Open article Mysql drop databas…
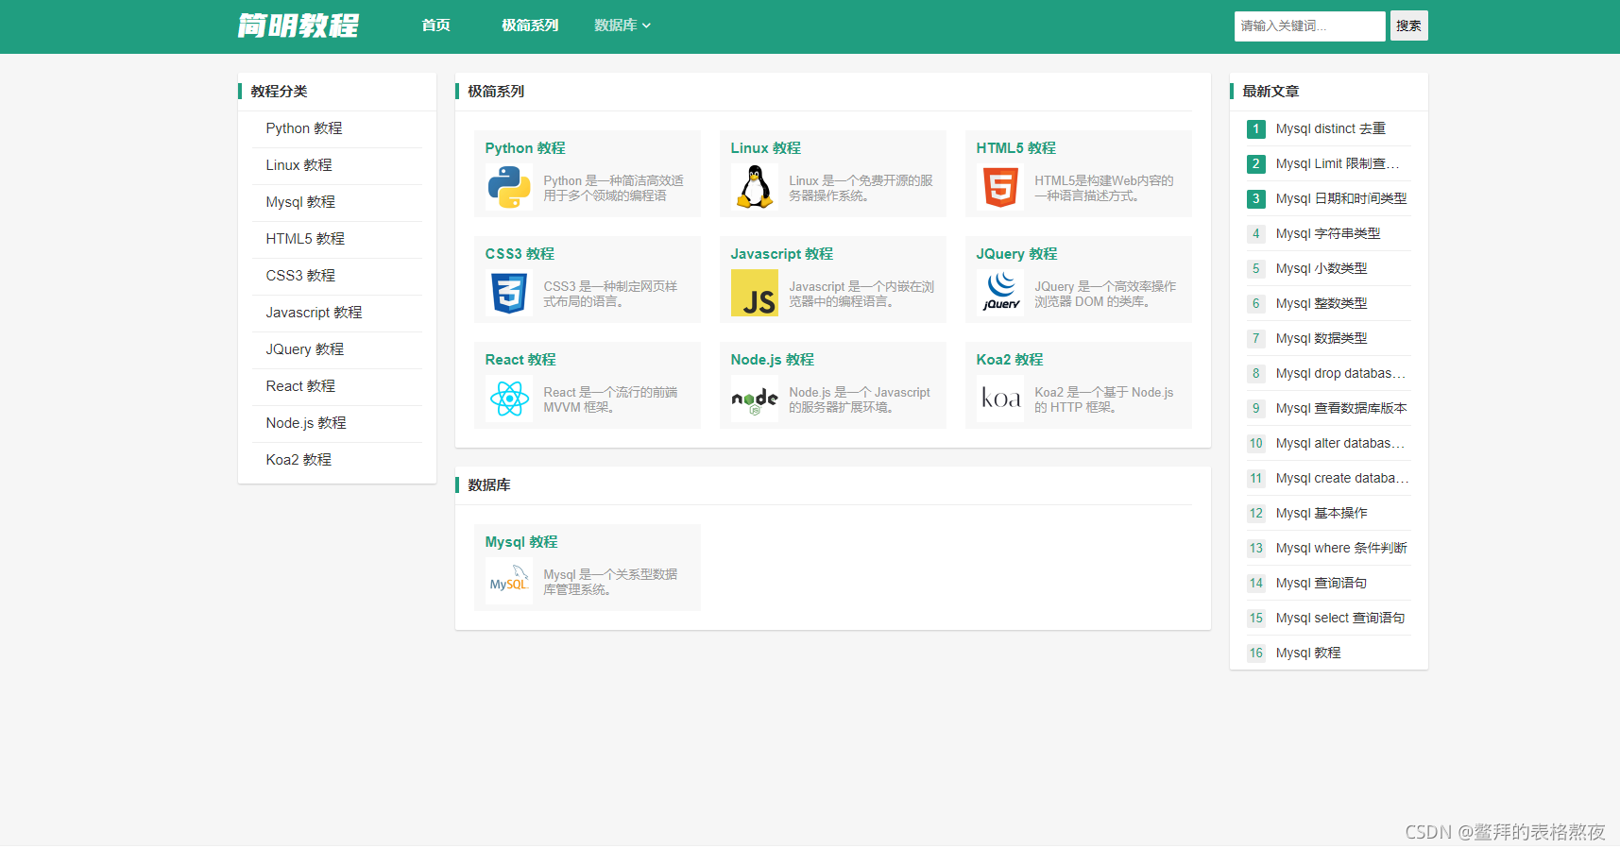This screenshot has height=849, width=1620. pos(1340,373)
